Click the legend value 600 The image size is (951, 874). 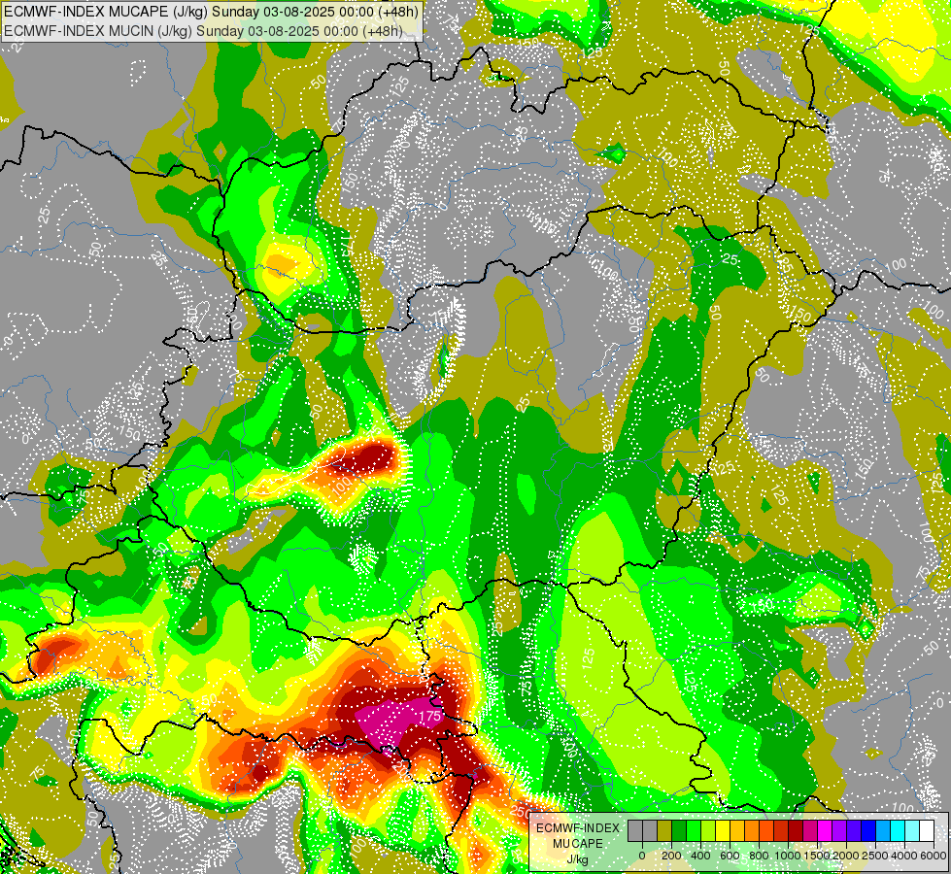click(730, 856)
